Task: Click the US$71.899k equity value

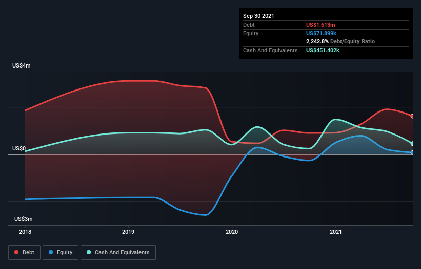Action: (321, 33)
